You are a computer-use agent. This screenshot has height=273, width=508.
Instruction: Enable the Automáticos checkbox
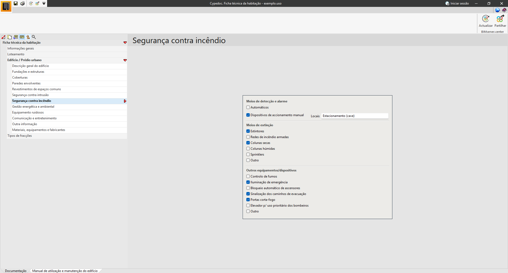click(x=248, y=107)
